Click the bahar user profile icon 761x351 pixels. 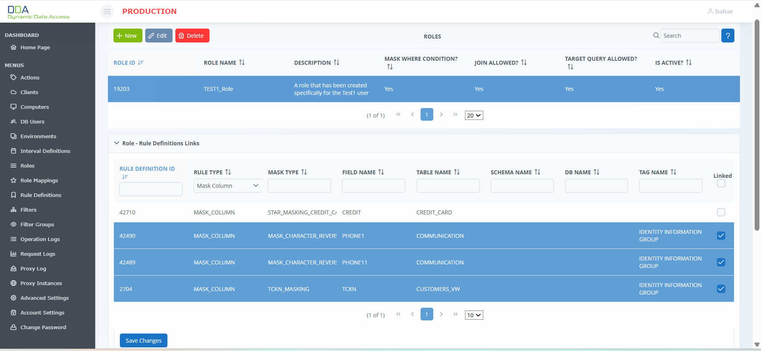pyautogui.click(x=710, y=11)
